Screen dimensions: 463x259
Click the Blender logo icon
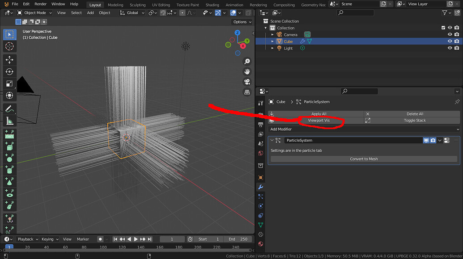pyautogui.click(x=6, y=4)
